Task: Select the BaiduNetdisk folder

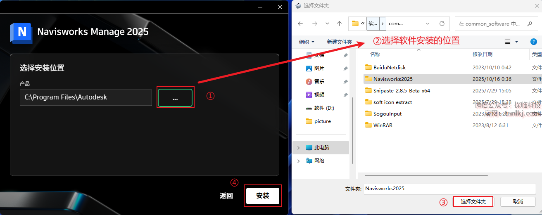Action: [390, 67]
